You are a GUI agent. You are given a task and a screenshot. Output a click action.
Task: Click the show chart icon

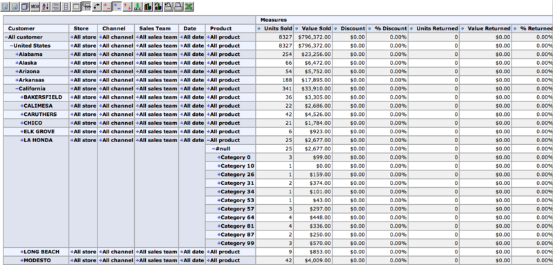pyautogui.click(x=148, y=6)
